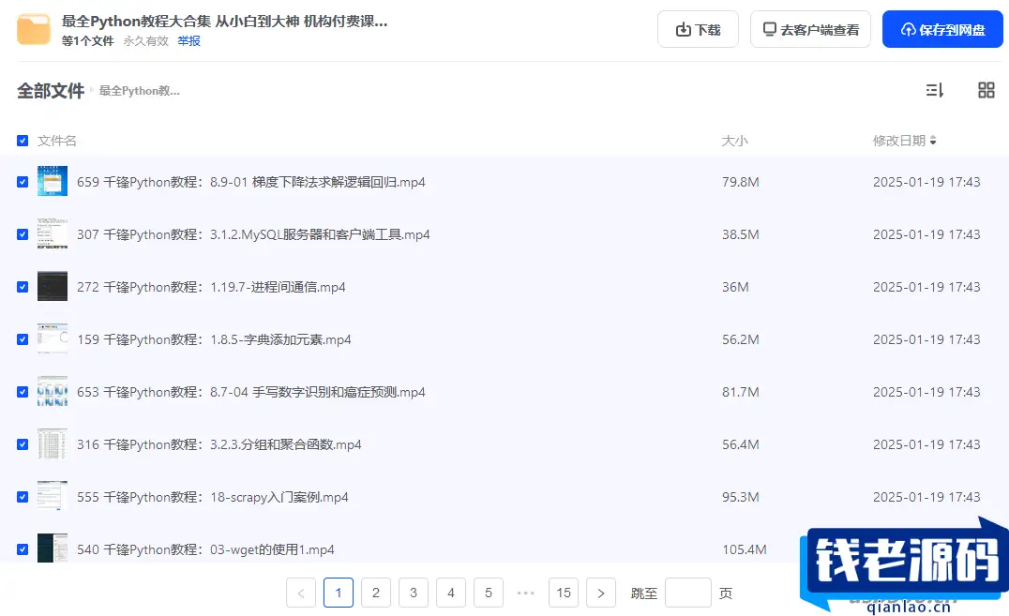
Task: Open thumbnail of 653 手写数字识别 video
Action: coord(53,391)
